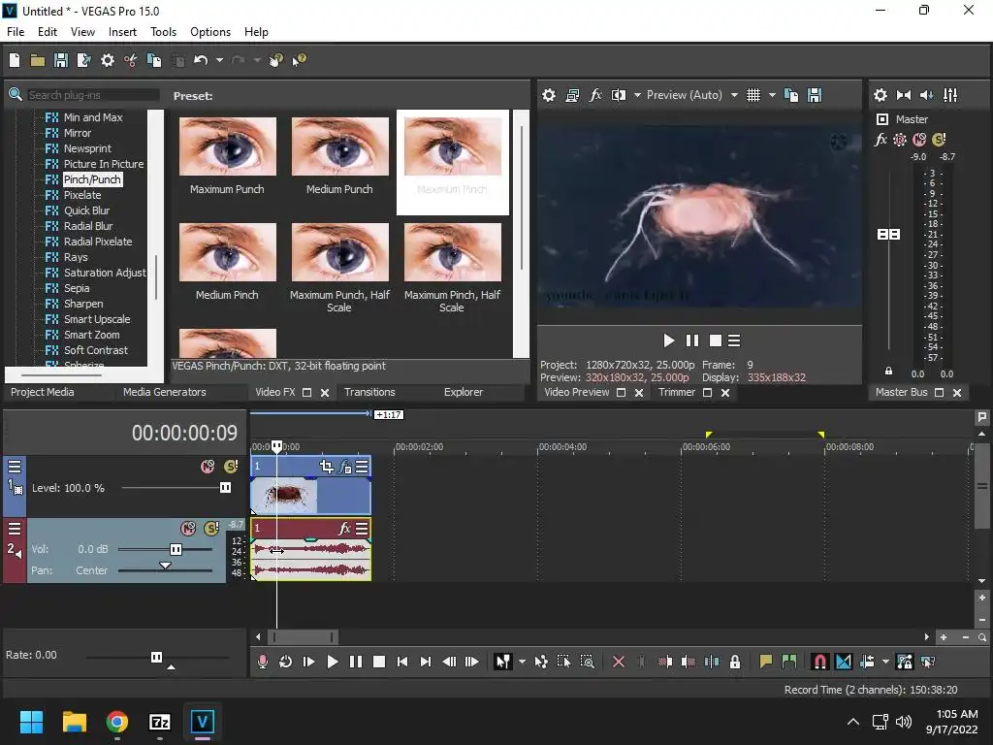Insert a marker with the flag icon
993x745 pixels.
pyautogui.click(x=766, y=662)
